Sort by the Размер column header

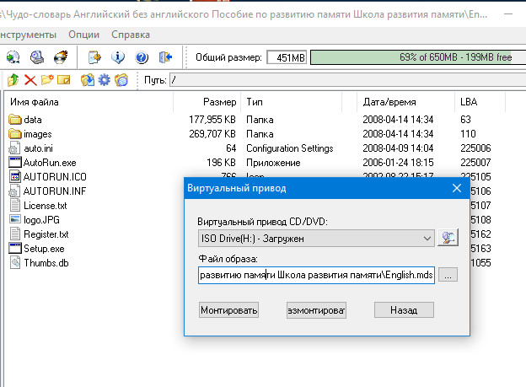(220, 101)
